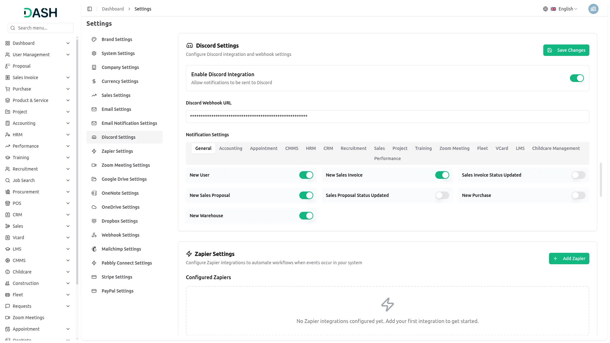Turn on New Purchase notification
Image resolution: width=610 pixels, height=343 pixels.
[578, 195]
